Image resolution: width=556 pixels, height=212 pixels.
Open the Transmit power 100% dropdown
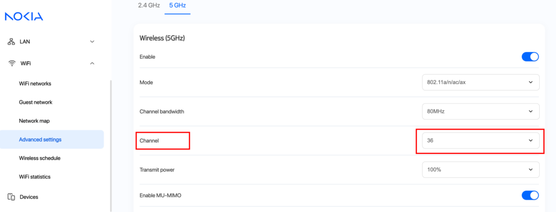coord(481,170)
